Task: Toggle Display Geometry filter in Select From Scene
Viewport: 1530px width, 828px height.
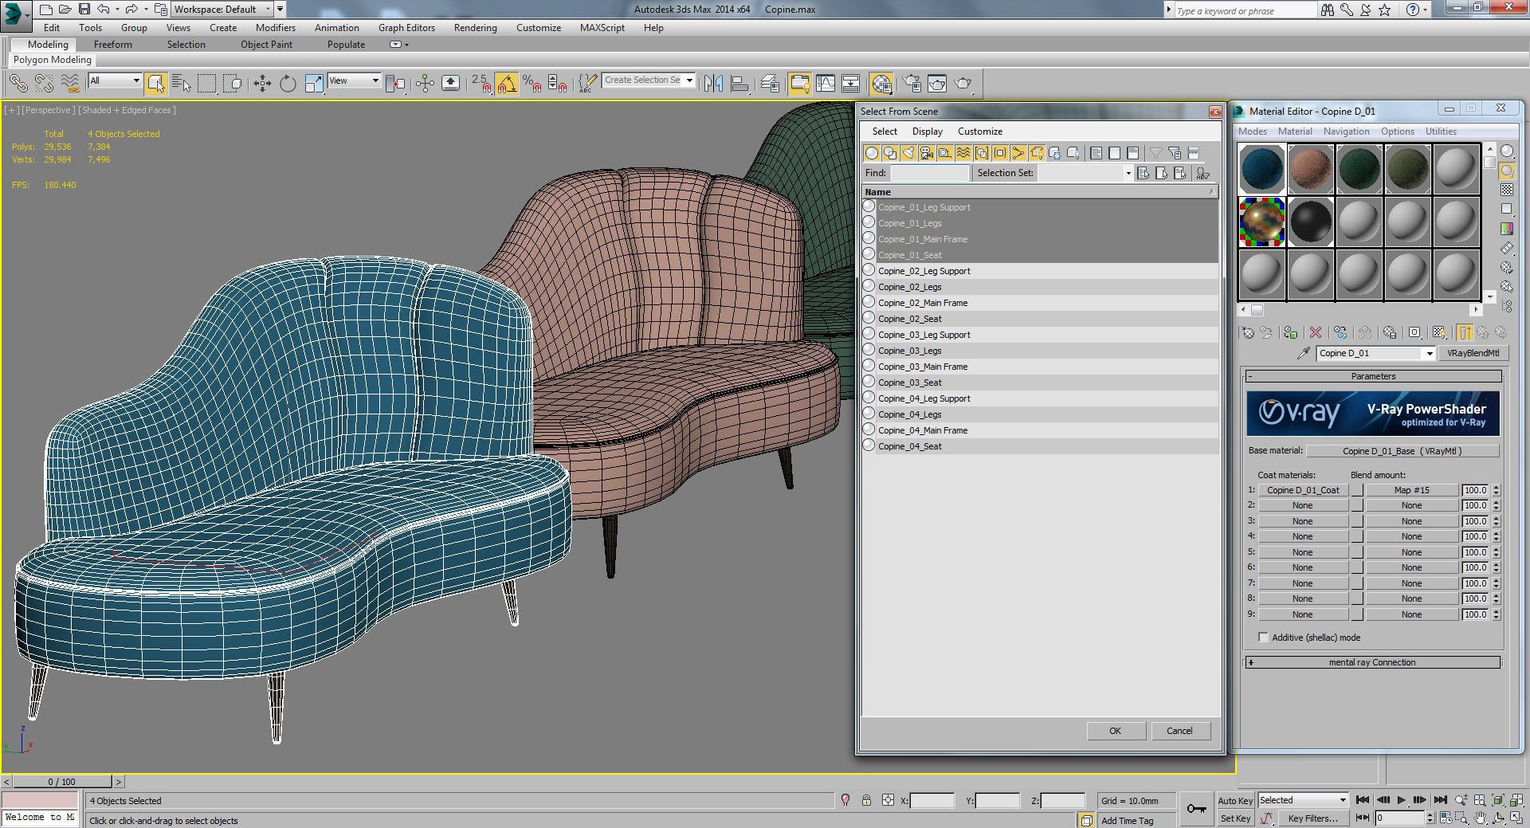Action: (872, 153)
